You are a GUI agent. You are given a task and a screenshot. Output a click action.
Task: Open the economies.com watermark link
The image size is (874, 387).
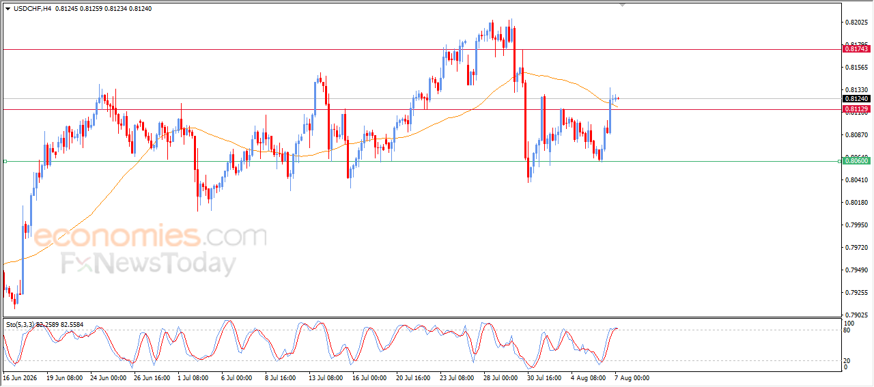click(150, 236)
